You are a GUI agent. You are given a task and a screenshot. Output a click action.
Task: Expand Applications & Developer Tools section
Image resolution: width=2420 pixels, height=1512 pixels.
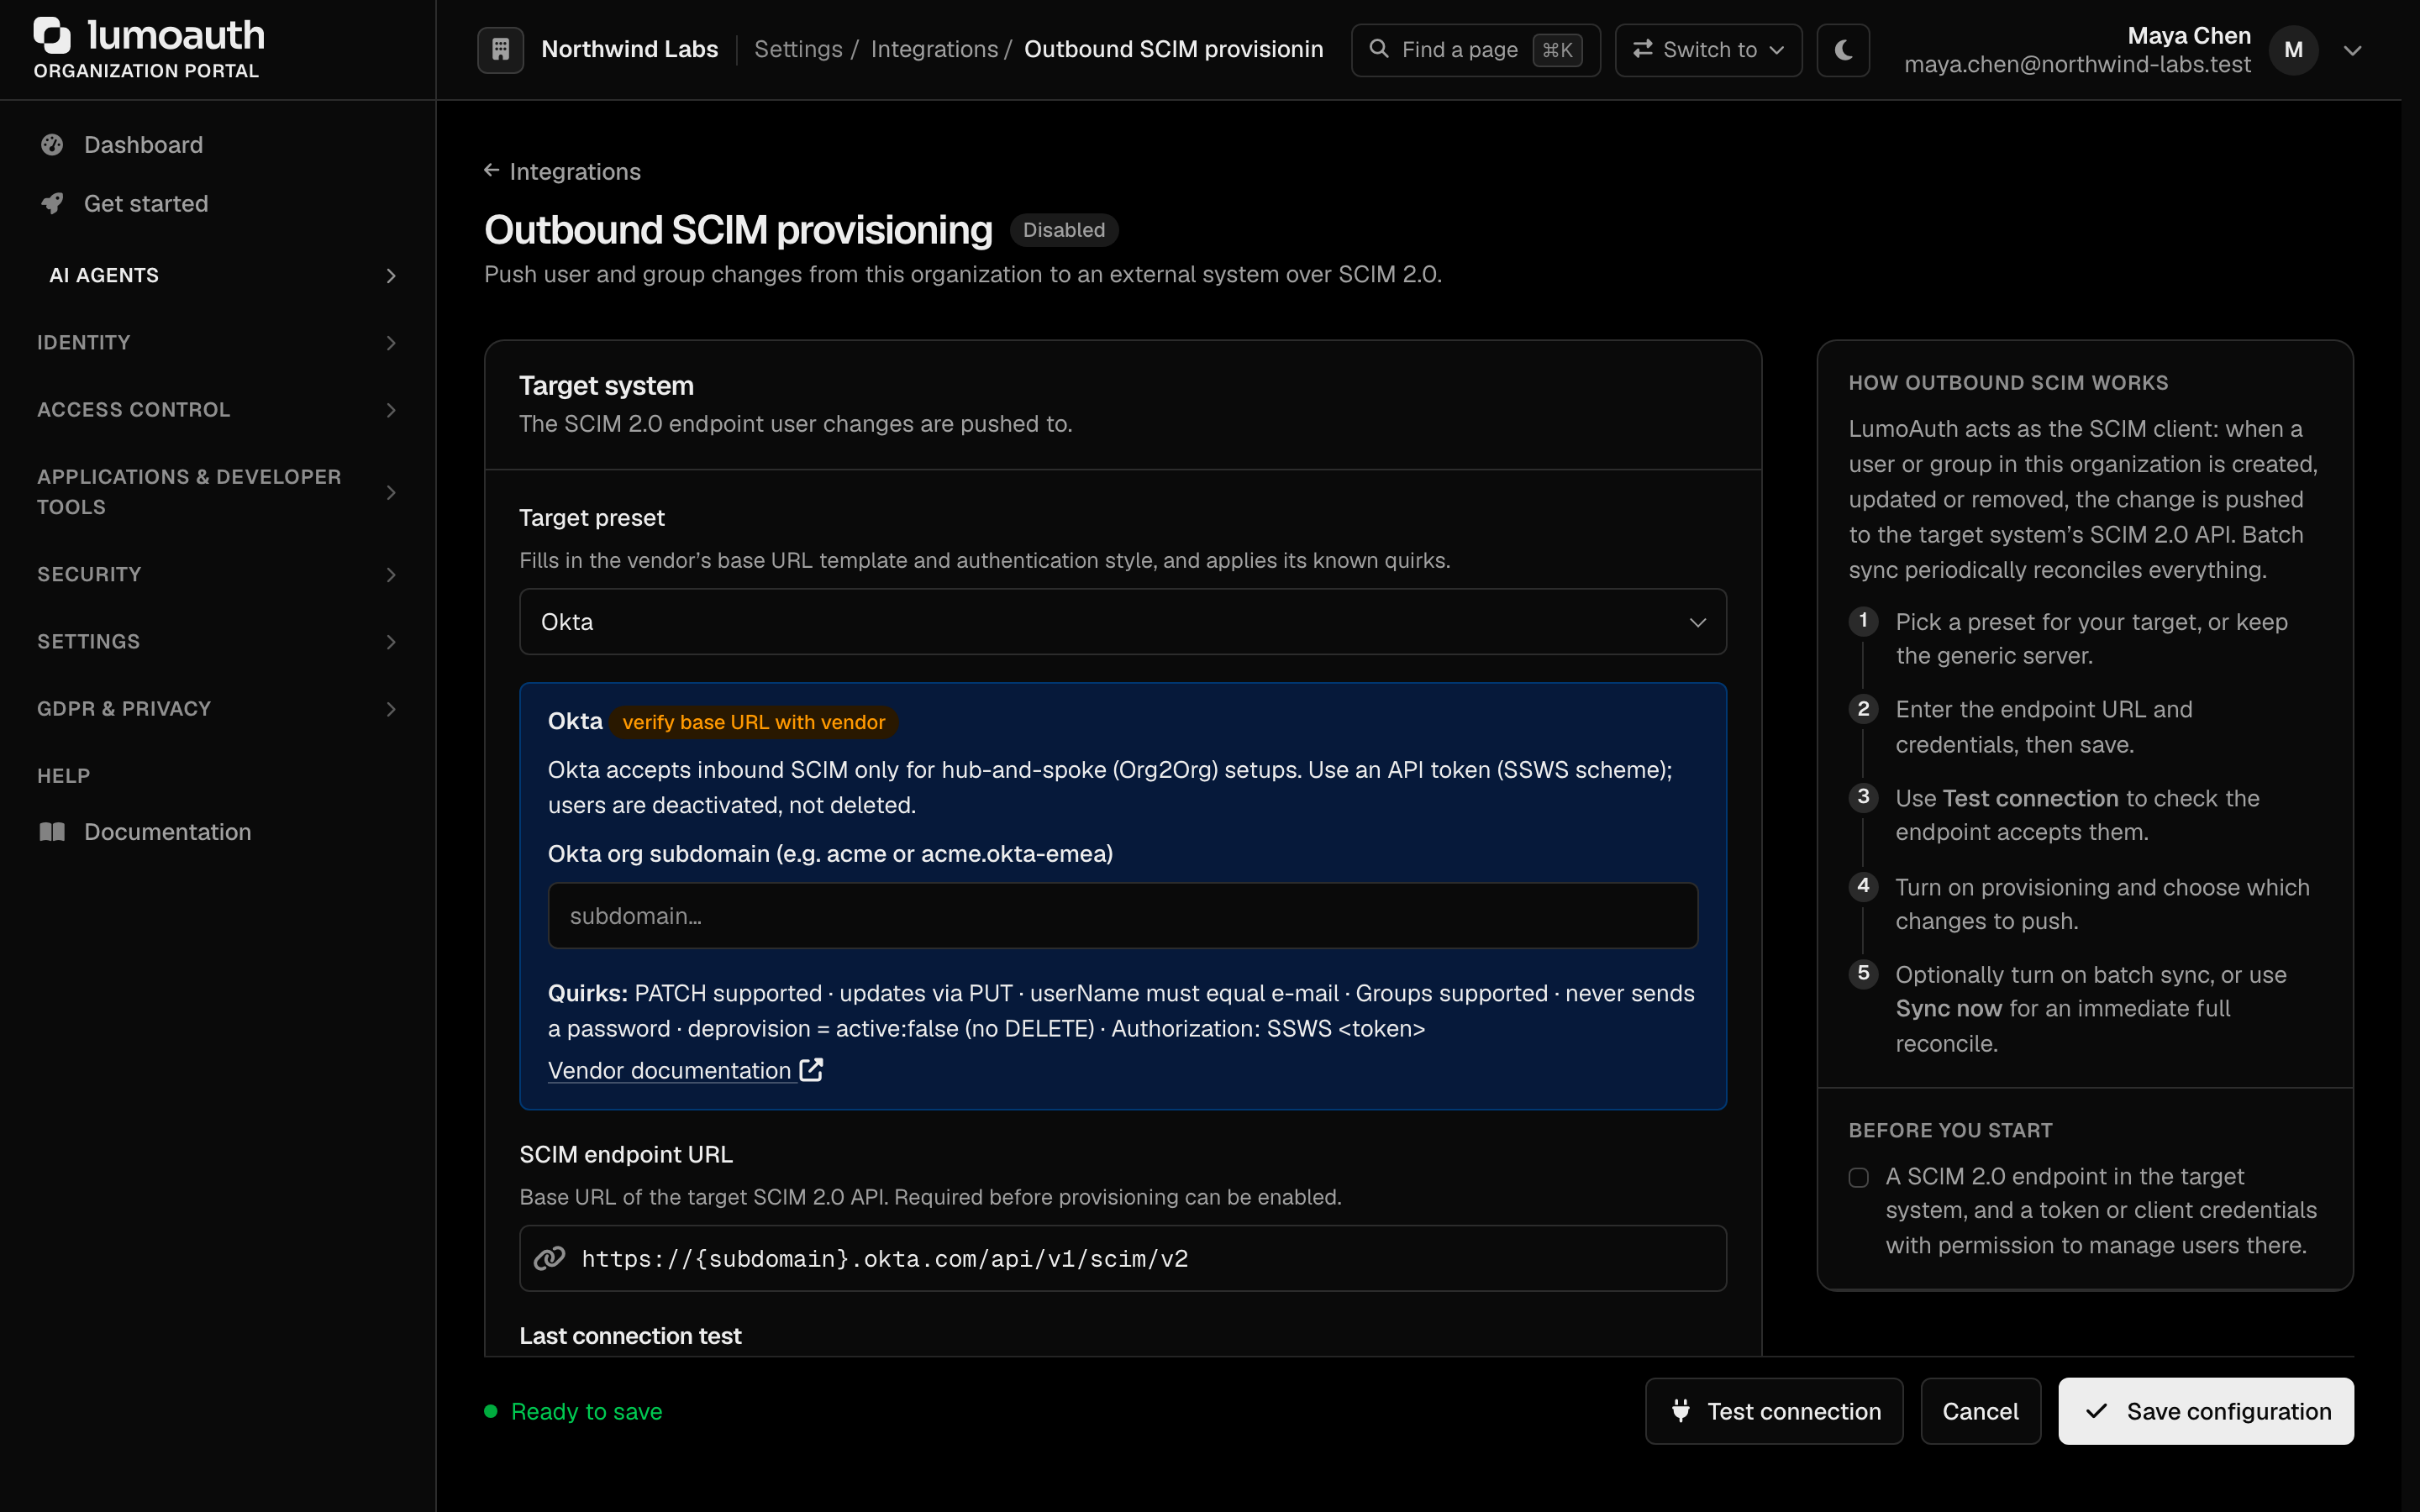pos(218,492)
